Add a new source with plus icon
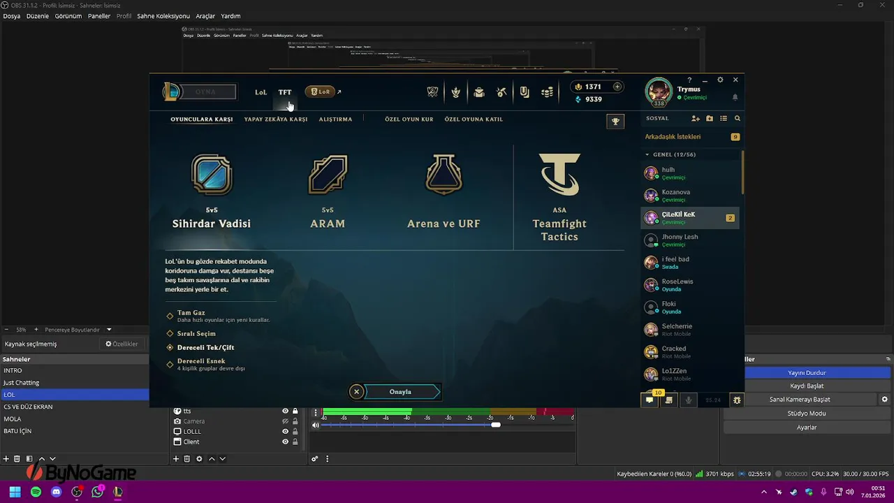This screenshot has height=503, width=894. 176,459
